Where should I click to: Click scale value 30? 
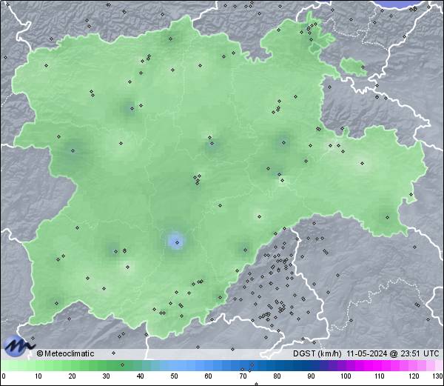pos(106,376)
